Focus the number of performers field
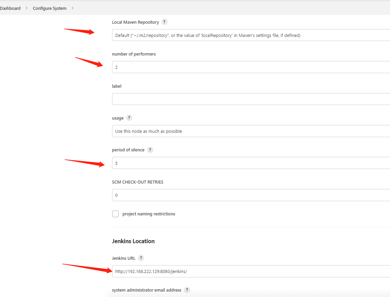 pos(251,67)
